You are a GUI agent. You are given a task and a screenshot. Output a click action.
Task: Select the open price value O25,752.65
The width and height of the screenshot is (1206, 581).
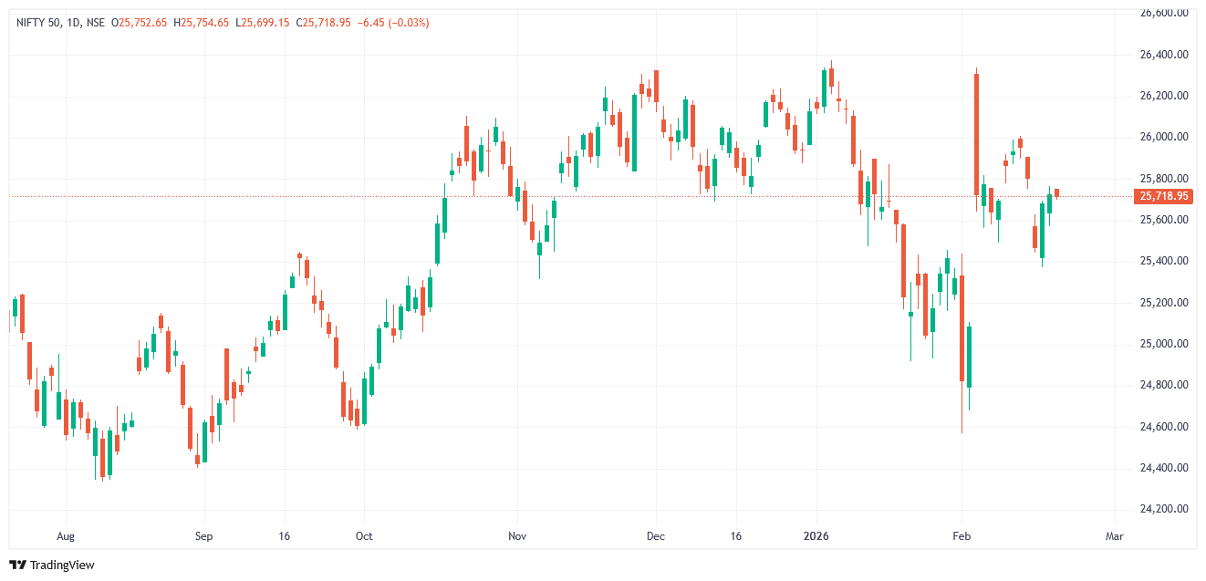pyautogui.click(x=139, y=23)
